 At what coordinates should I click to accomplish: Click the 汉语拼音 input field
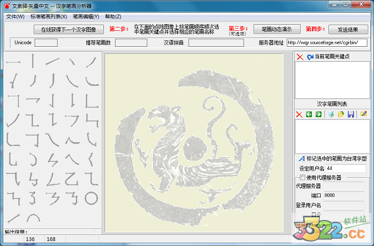(216, 43)
